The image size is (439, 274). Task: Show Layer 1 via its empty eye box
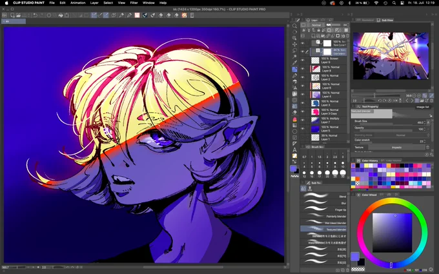click(x=303, y=137)
